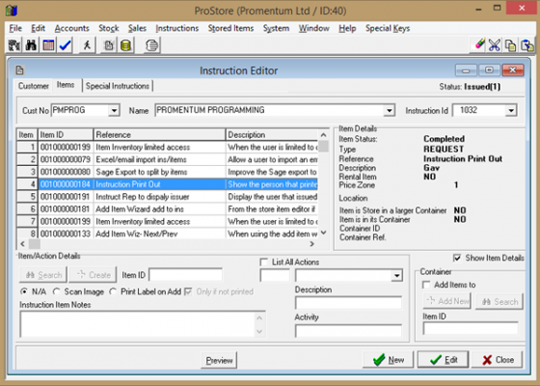This screenshot has width=540, height=386.
Task: Click the gold coins stack toolbar icon
Action: 126,45
